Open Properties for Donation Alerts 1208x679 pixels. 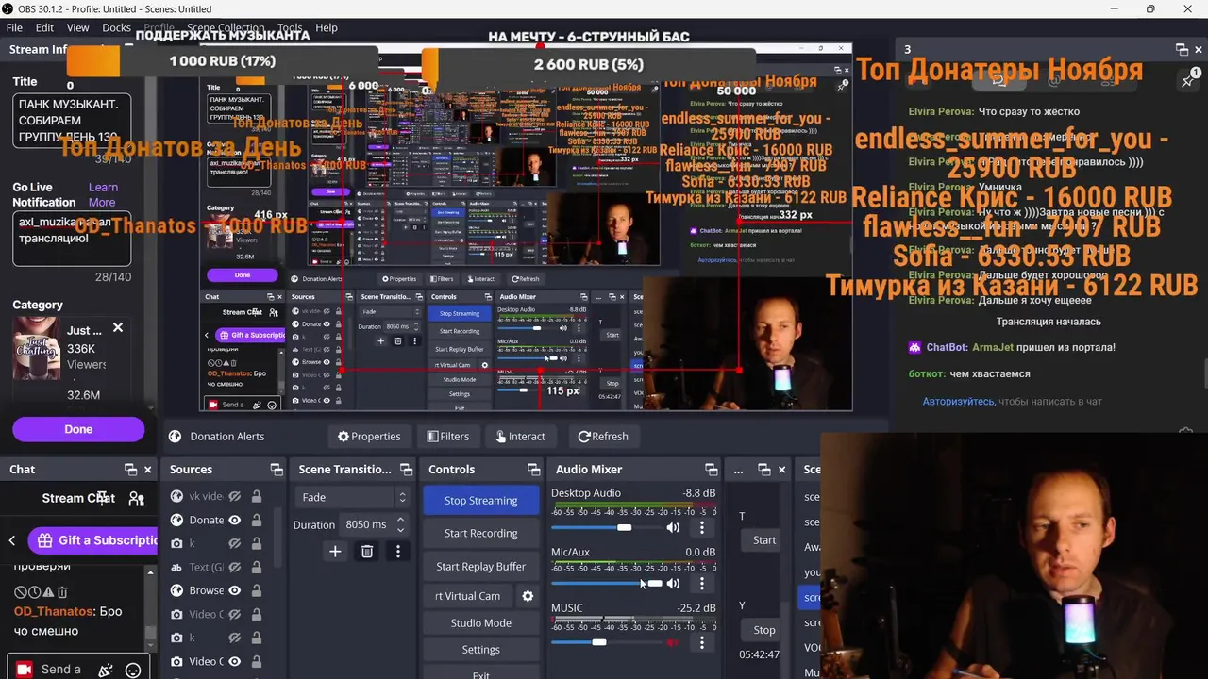coord(369,436)
